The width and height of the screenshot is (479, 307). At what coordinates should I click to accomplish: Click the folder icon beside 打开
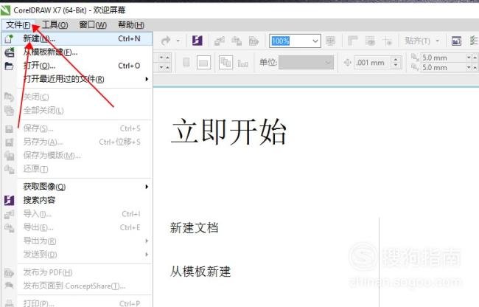pos(9,66)
